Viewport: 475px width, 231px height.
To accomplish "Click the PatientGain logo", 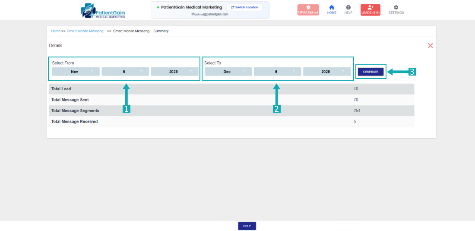I will [103, 11].
